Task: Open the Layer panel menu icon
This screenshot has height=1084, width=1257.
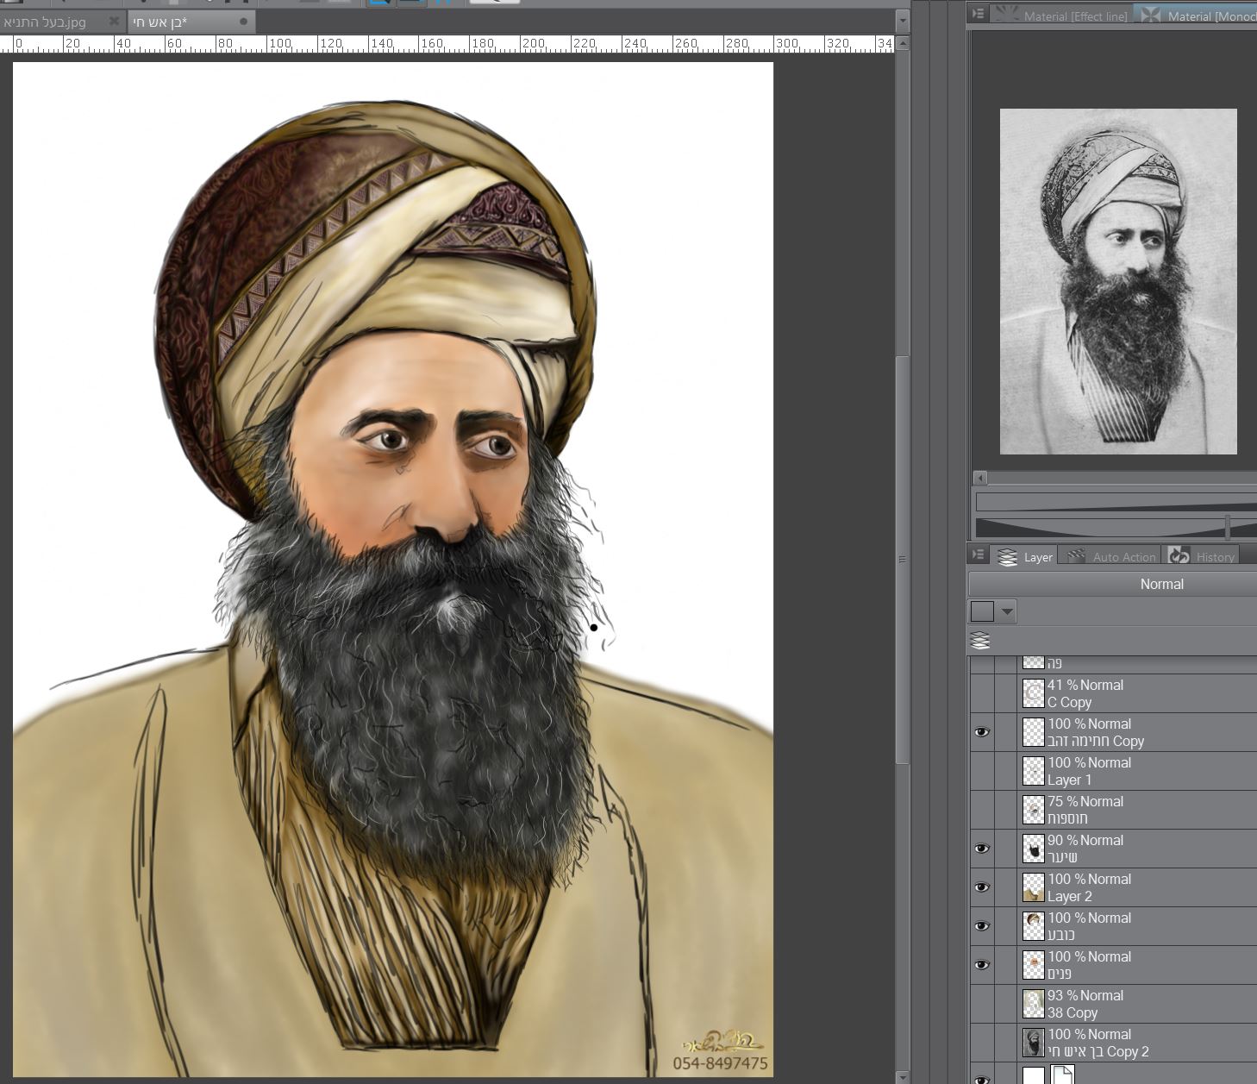Action: coord(979,555)
